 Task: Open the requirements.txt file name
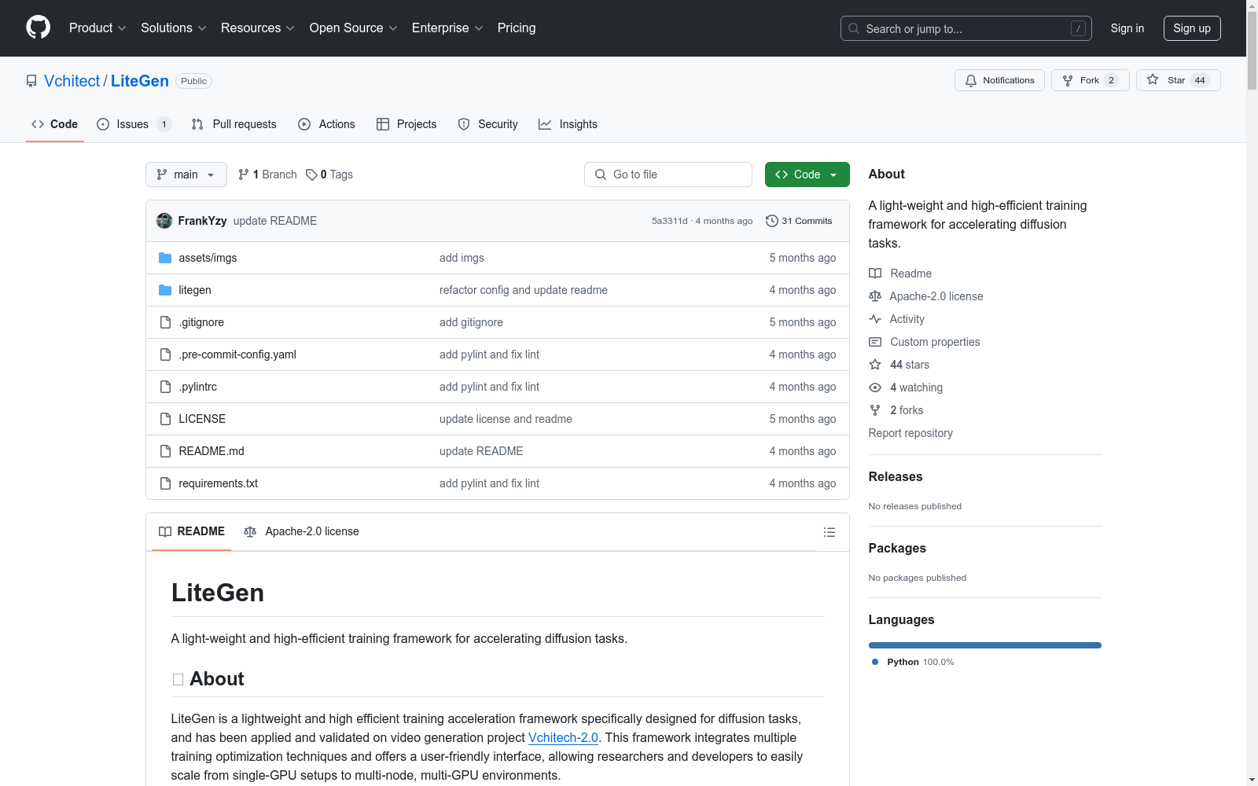218,483
